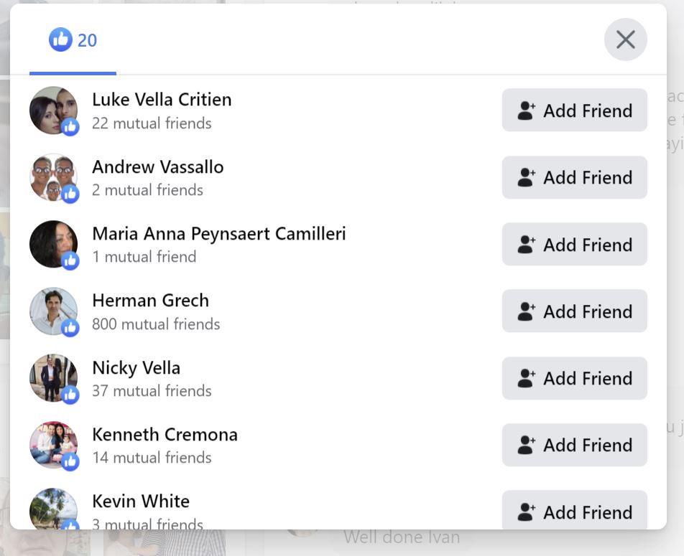The image size is (684, 556).
Task: Open Maria Anna Peynsaert Camilleri's avatar
Action: point(52,244)
